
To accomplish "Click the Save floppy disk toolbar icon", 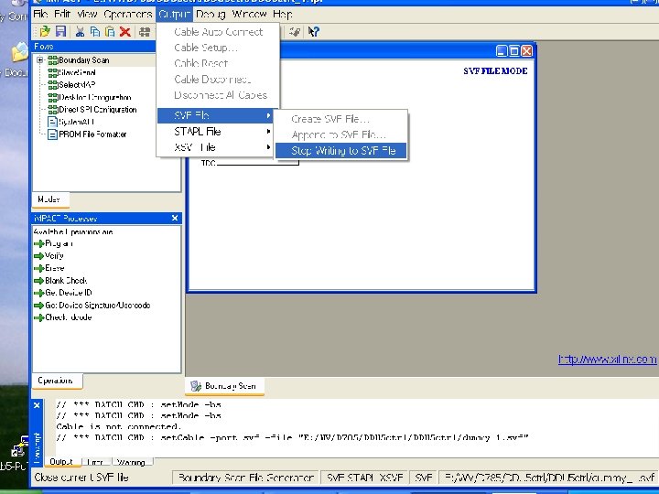I will (61, 31).
